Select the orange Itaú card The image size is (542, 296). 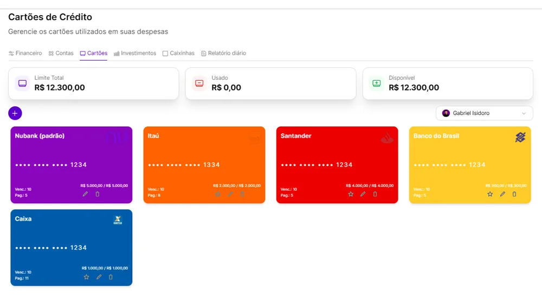204,165
